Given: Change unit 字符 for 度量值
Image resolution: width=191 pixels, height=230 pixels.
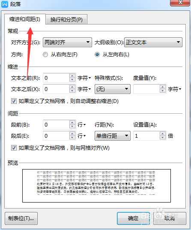Looking at the screenshot, I should point(175,89).
